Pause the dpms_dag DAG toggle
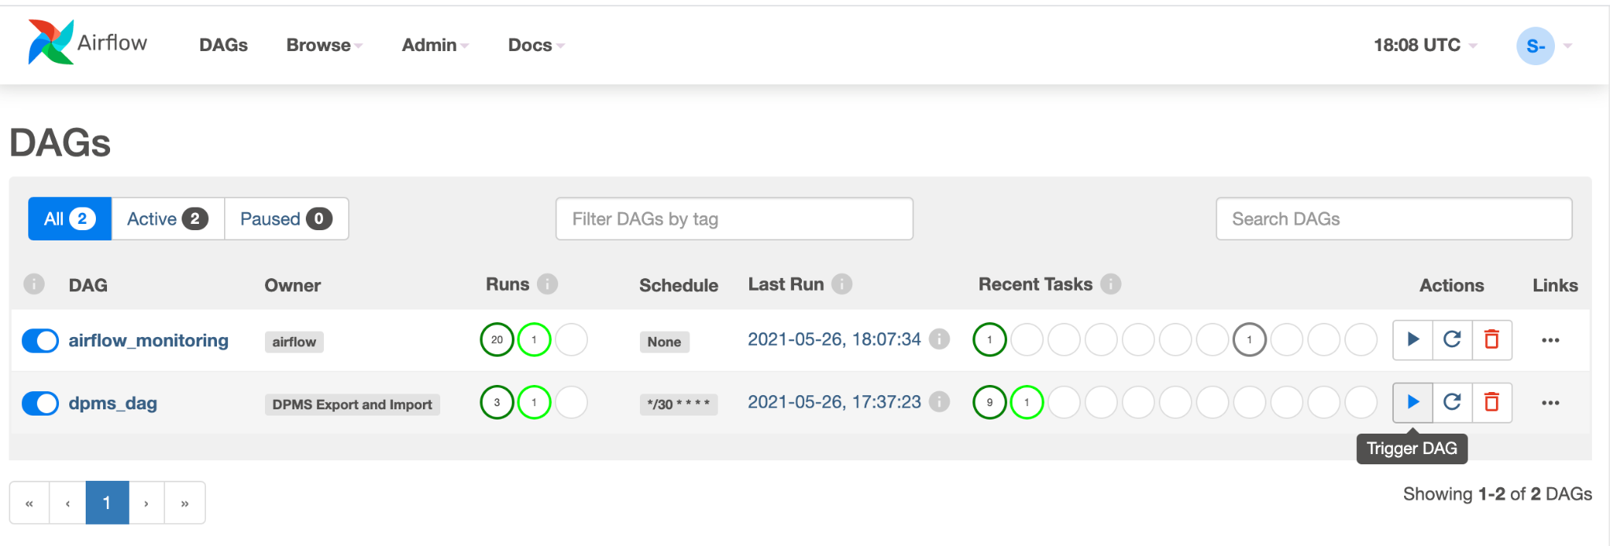 pos(40,404)
